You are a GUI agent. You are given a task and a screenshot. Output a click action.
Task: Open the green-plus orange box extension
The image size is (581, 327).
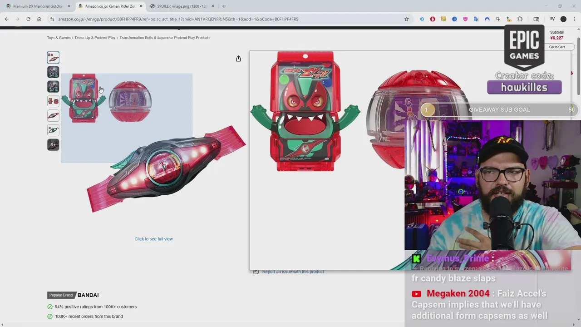click(509, 19)
